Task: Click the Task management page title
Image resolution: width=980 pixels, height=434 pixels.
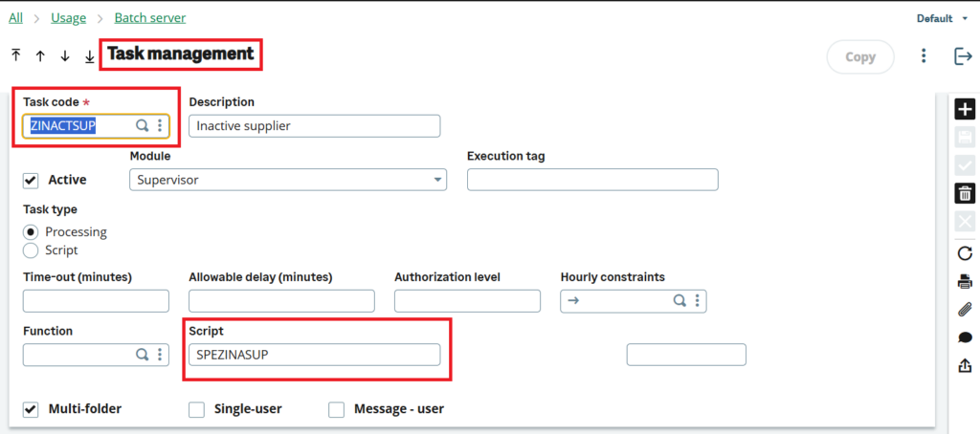Action: 181,54
